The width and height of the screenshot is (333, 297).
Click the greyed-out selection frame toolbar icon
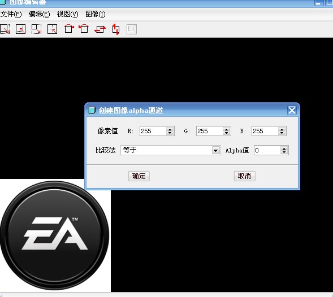click(132, 29)
